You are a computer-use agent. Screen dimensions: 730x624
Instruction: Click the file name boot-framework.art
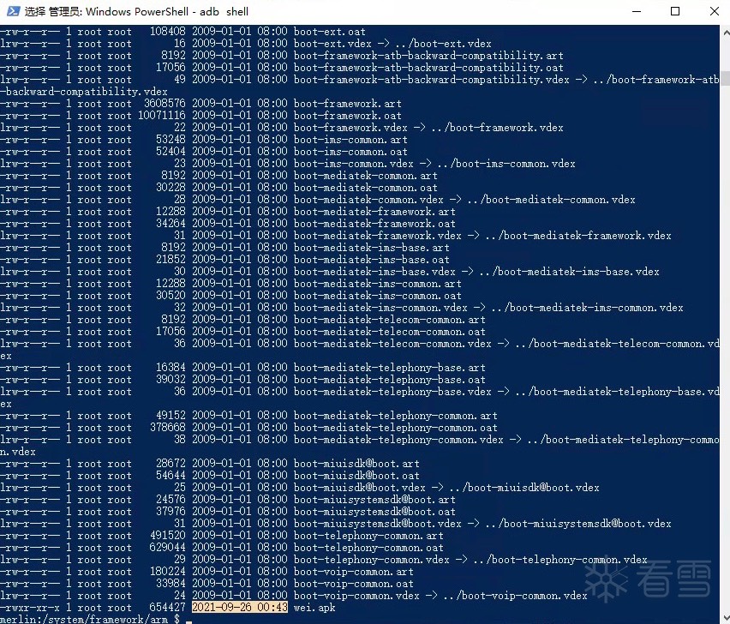[347, 104]
